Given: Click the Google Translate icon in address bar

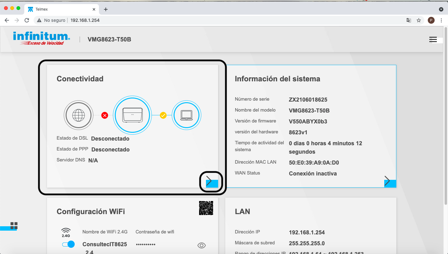Looking at the screenshot, I should pyautogui.click(x=409, y=20).
